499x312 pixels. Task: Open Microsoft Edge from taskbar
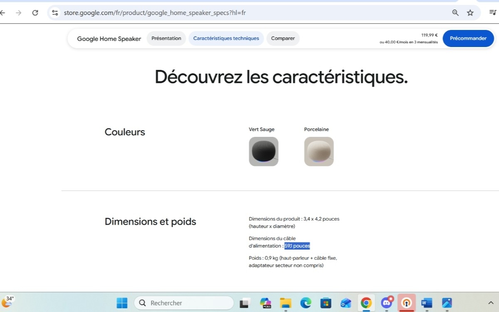(x=306, y=303)
